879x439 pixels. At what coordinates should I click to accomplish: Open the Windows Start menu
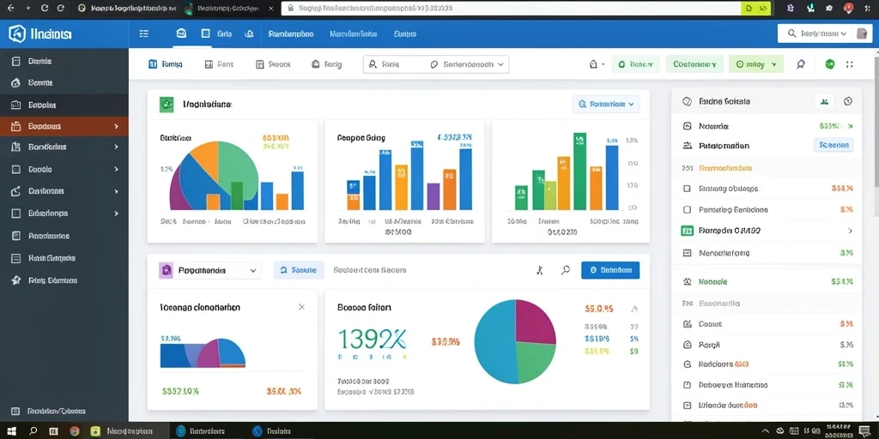[11, 431]
